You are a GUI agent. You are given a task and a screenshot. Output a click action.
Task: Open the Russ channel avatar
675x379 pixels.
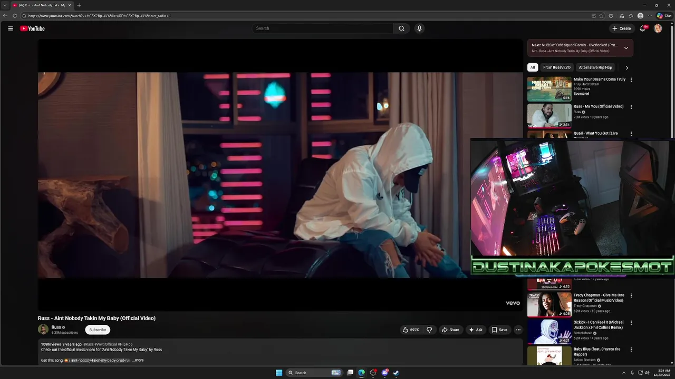tap(43, 330)
